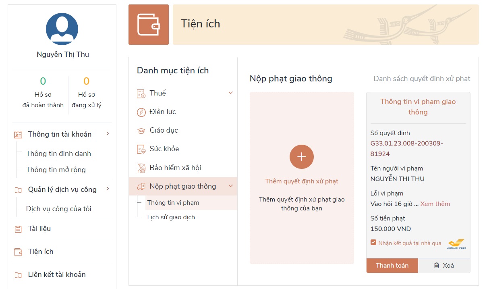Screen dimensions: 487x289
Task: Open the Xem thêm link
Action: pyautogui.click(x=435, y=204)
